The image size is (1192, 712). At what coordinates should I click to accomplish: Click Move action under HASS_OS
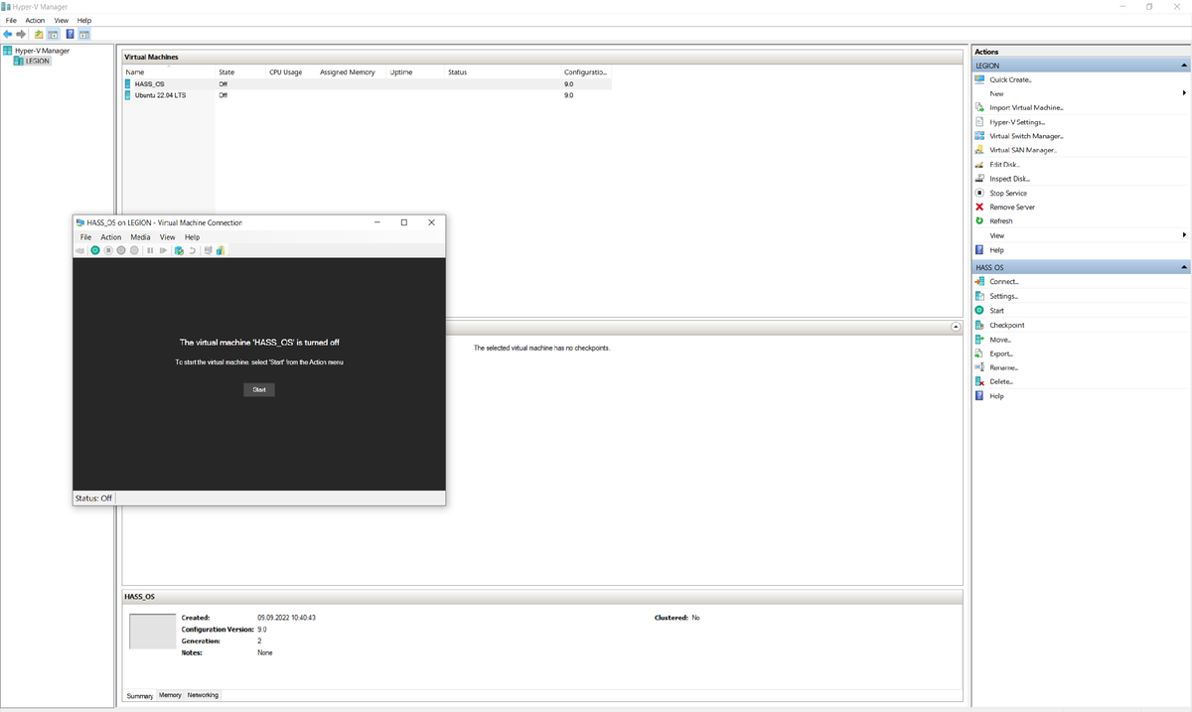point(1000,340)
